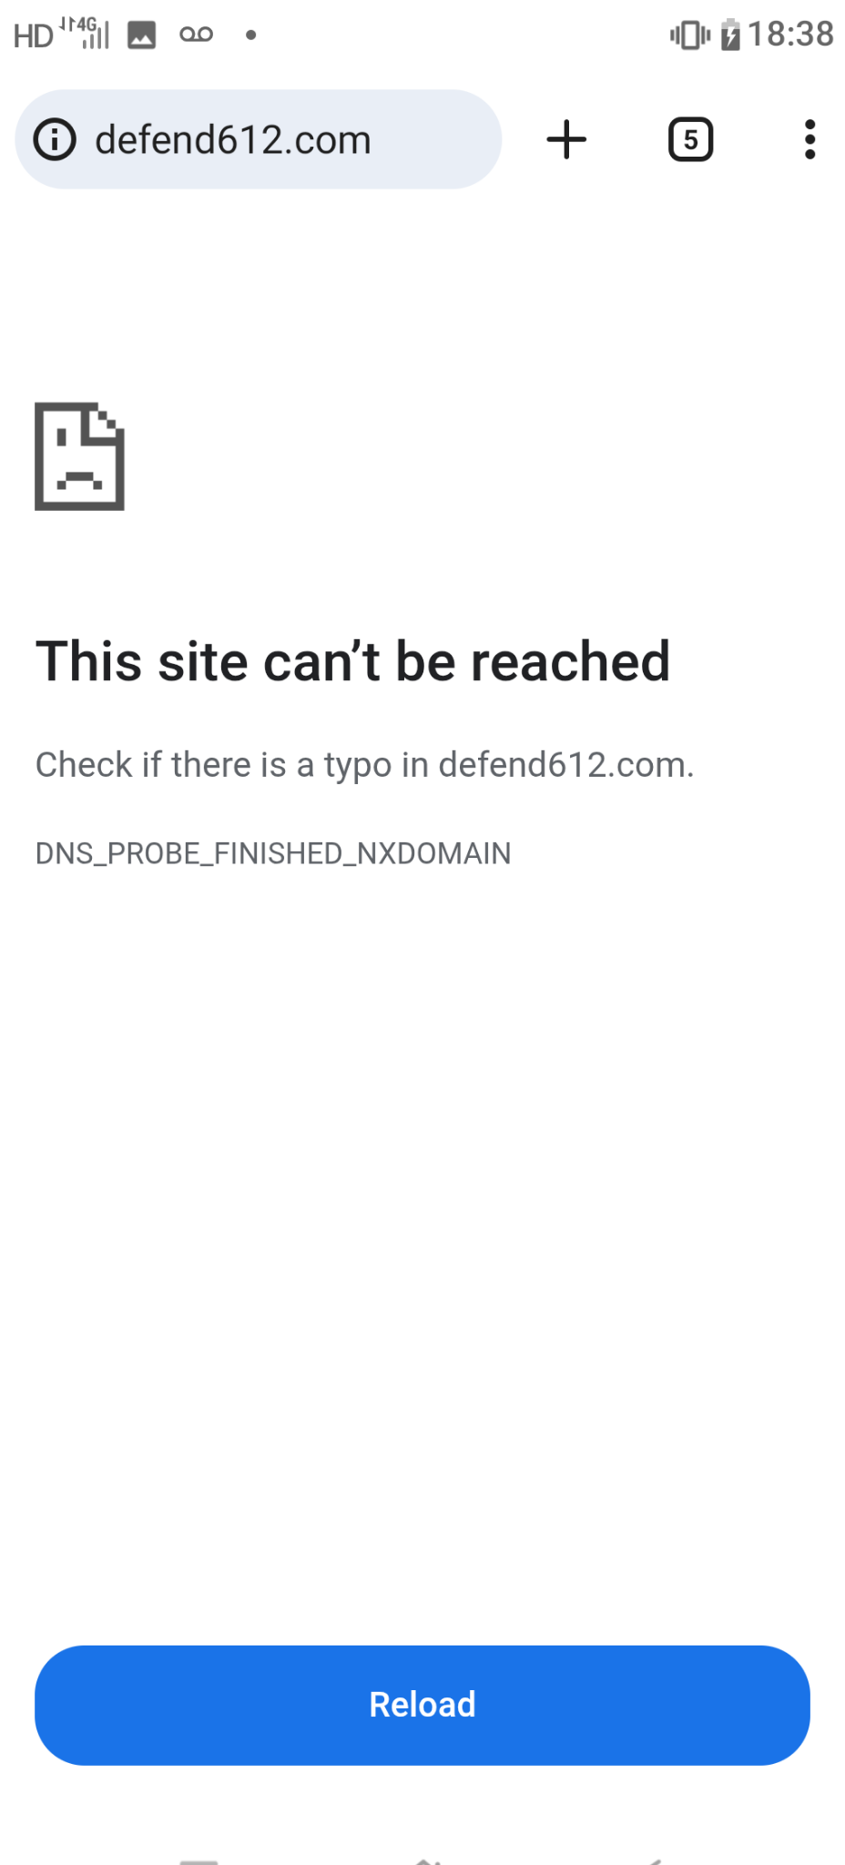Open the three-dot browser menu
The width and height of the screenshot is (845, 1865).
[x=809, y=139]
